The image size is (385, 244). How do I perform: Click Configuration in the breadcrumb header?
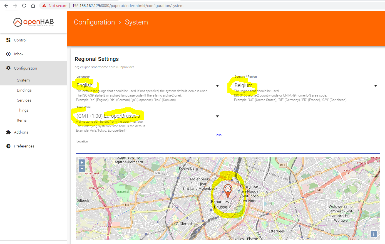click(94, 22)
